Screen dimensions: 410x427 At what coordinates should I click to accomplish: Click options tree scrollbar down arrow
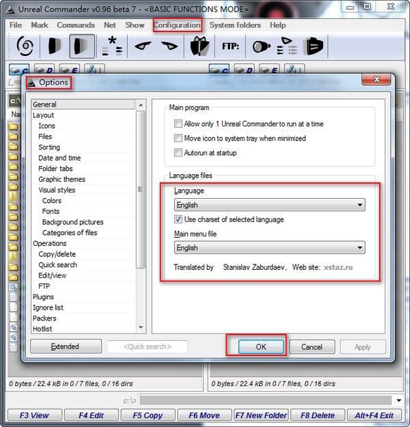141,328
